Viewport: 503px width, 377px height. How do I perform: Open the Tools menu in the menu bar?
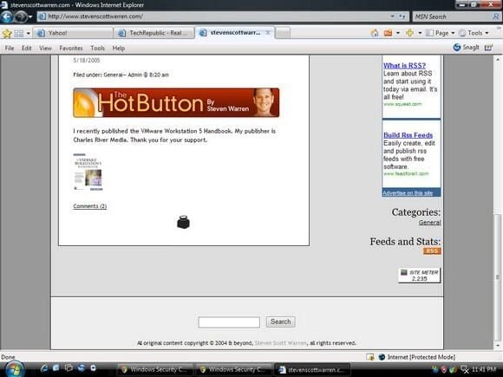coord(97,48)
